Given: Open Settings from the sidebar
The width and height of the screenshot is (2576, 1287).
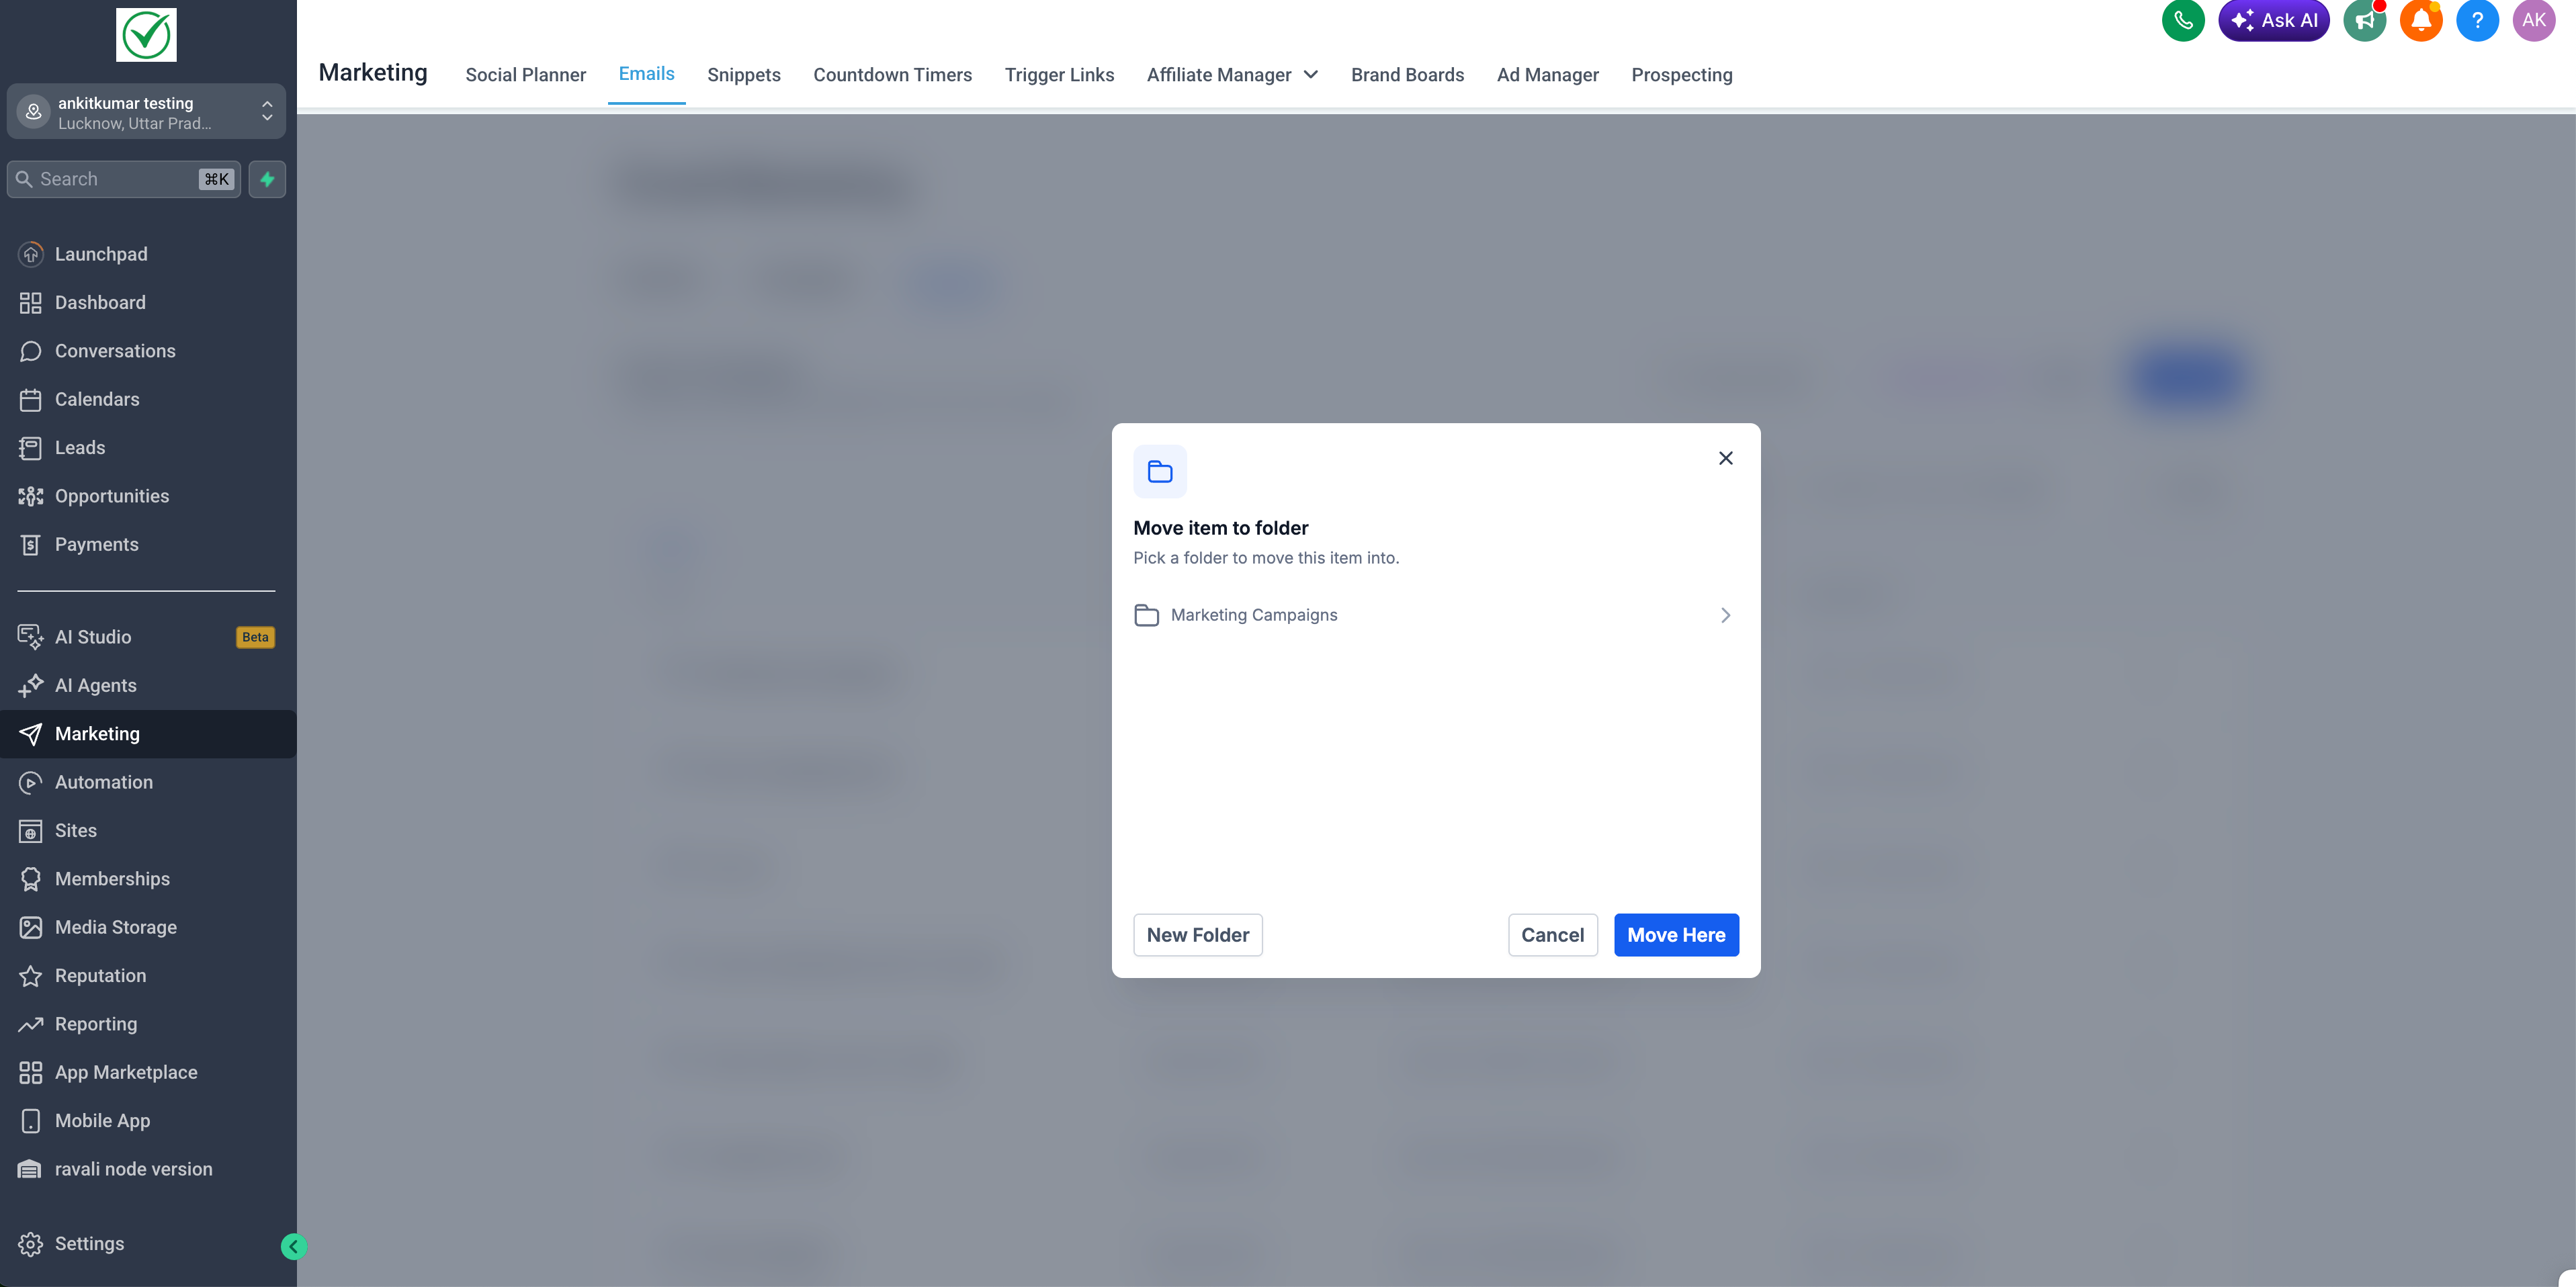Looking at the screenshot, I should coord(89,1243).
